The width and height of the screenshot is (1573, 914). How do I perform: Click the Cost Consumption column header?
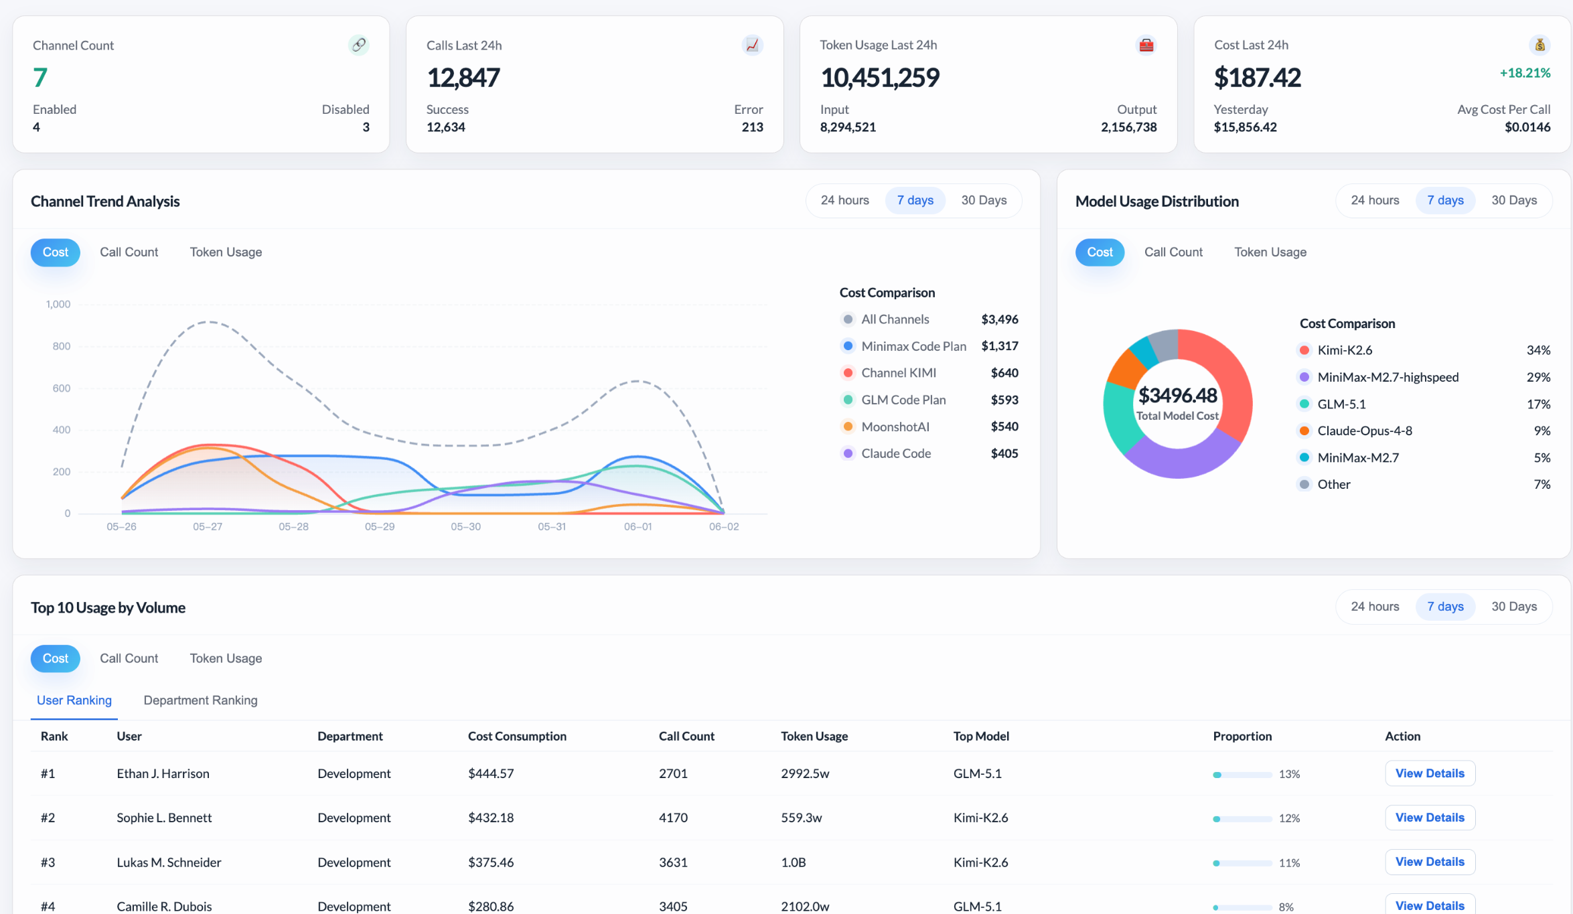(x=517, y=737)
